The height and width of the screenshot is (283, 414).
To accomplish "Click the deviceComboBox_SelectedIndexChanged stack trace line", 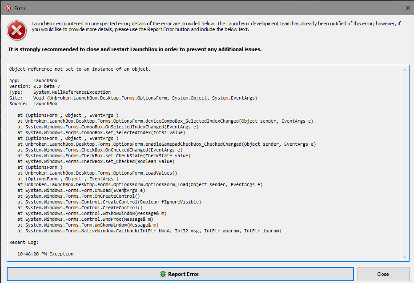I will pos(169,121).
